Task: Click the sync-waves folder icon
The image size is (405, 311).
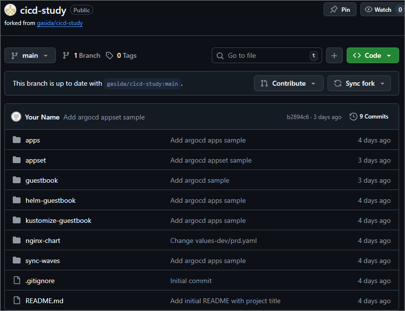Action: click(x=17, y=261)
